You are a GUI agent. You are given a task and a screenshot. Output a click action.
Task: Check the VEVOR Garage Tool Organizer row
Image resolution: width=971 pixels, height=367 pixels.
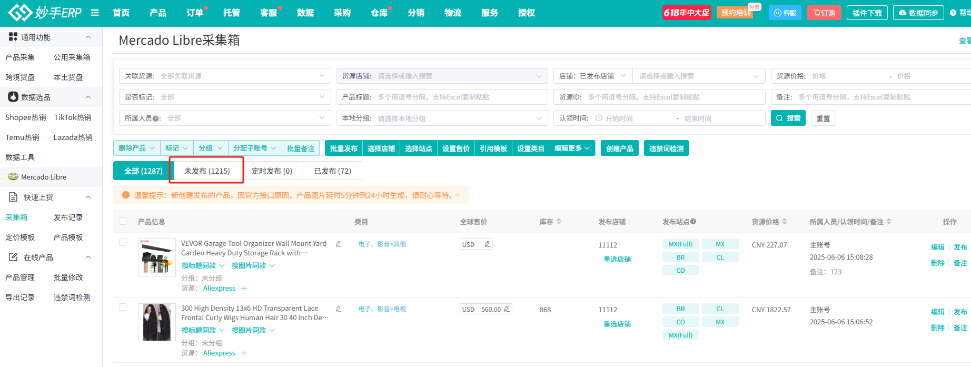point(123,242)
